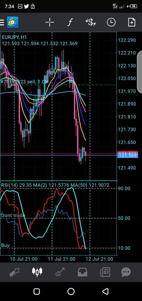
Task: Switch to the History inbox tab
Action: (x=82, y=272)
